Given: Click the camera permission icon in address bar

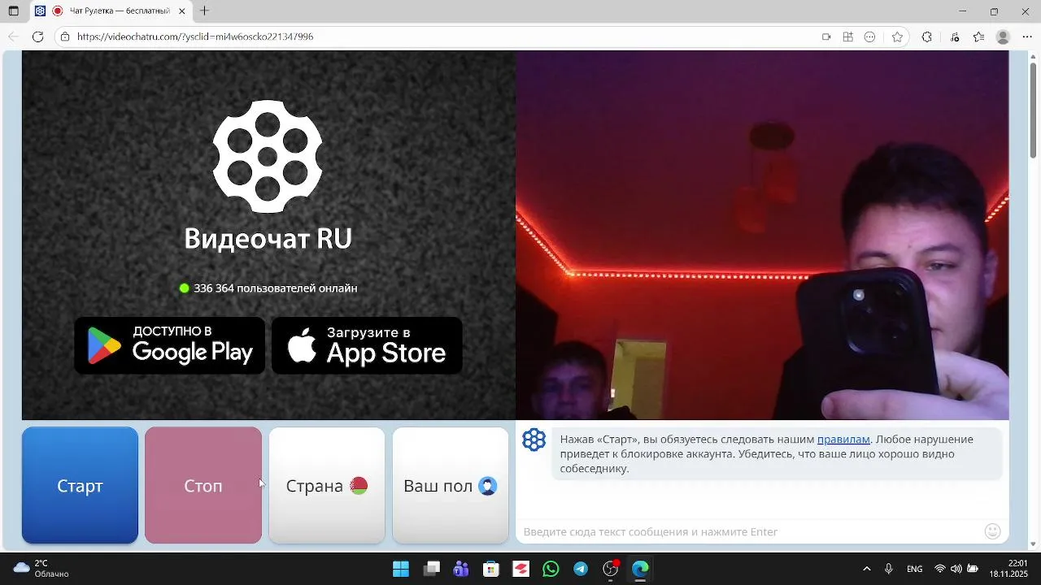Looking at the screenshot, I should pyautogui.click(x=826, y=37).
